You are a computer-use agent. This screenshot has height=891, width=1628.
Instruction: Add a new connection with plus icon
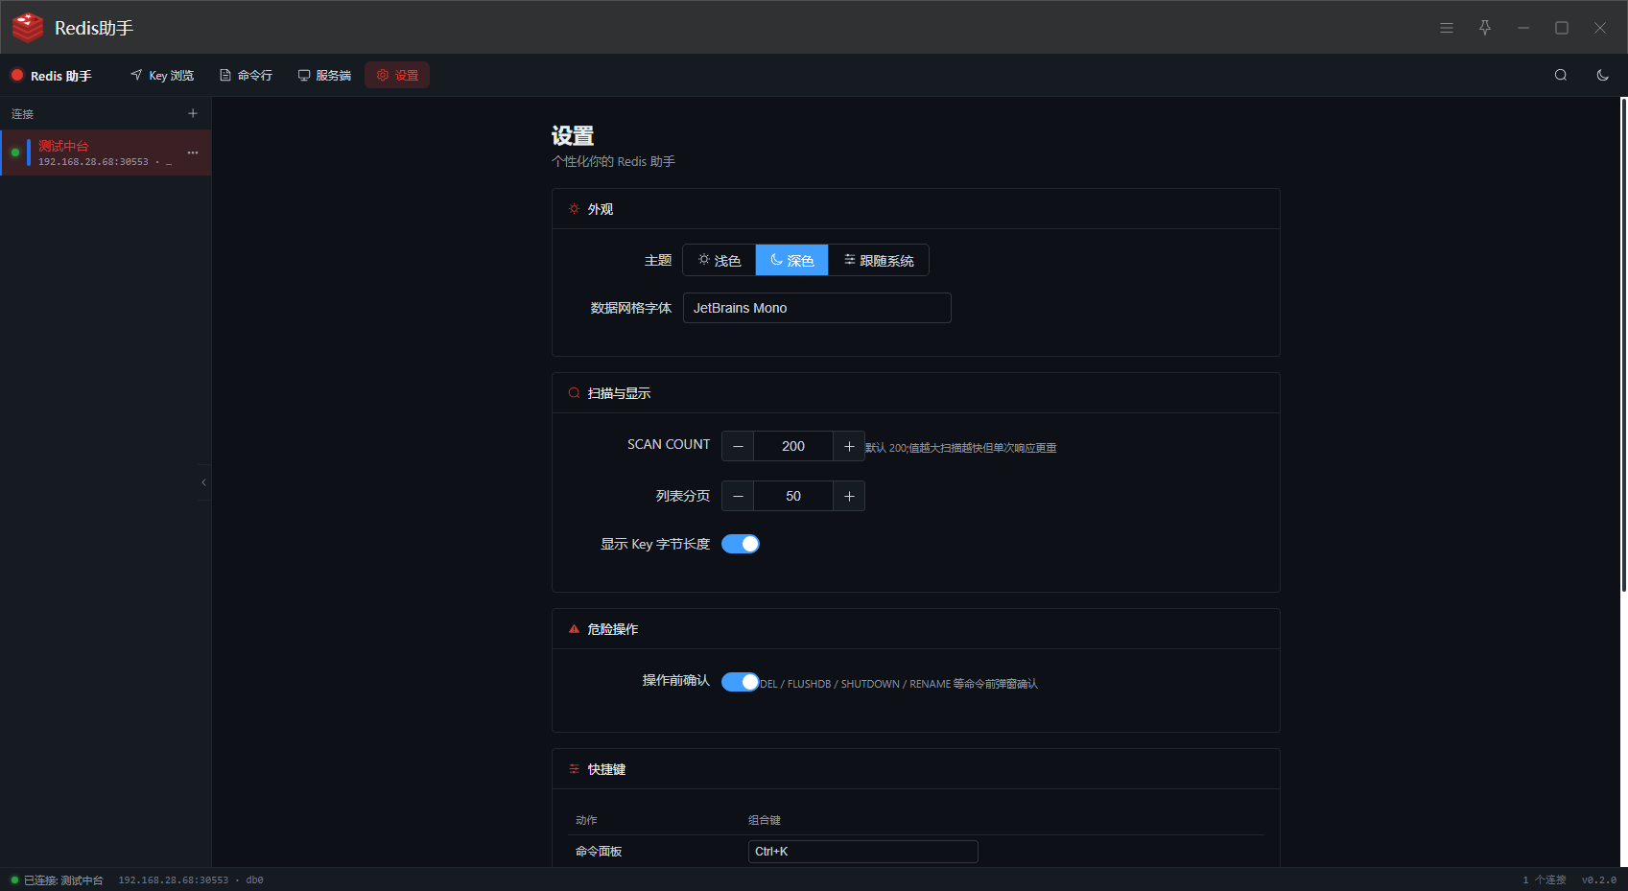click(193, 113)
